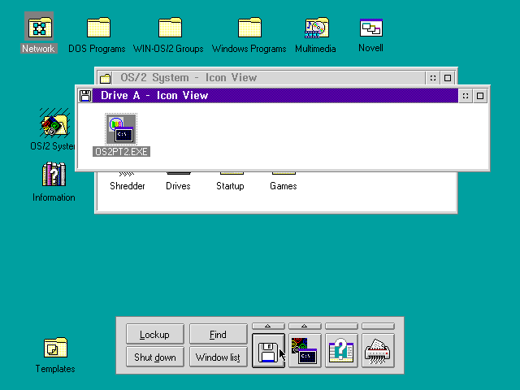The width and height of the screenshot is (520, 390).
Task: Click the Lockup button
Action: coord(155,334)
